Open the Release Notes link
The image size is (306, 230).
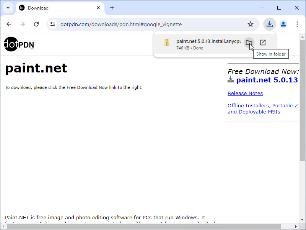(245, 93)
